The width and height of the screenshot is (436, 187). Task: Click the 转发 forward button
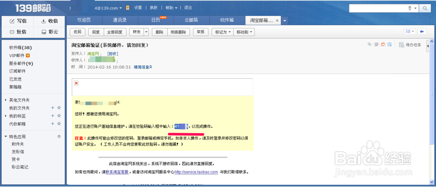click(136, 32)
